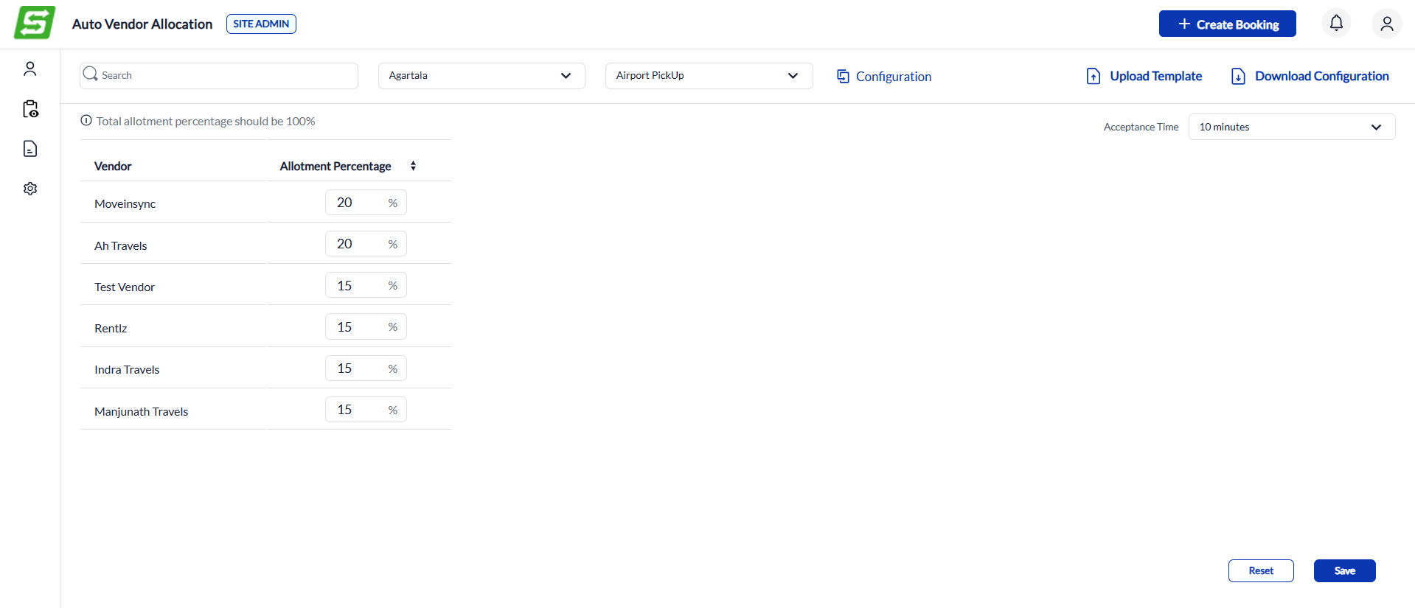
Task: Click the Acceptance Time label
Action: [1141, 127]
